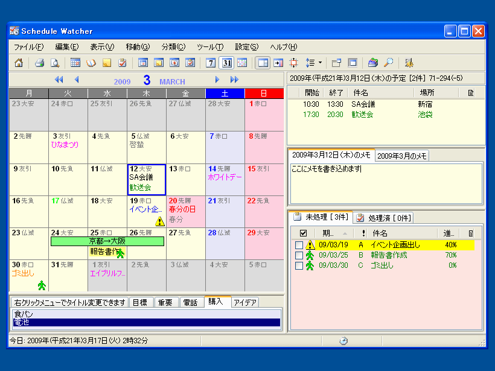Open the 分類(C) menu
Screen dimensions: 495x371
(173, 47)
